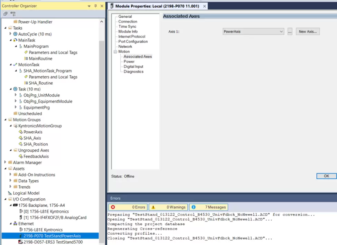
Task: Click the Logical Model icon
Action: (10, 193)
